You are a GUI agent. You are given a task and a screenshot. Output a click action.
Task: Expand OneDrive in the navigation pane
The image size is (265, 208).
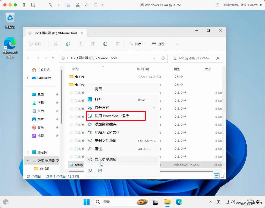pos(27,78)
